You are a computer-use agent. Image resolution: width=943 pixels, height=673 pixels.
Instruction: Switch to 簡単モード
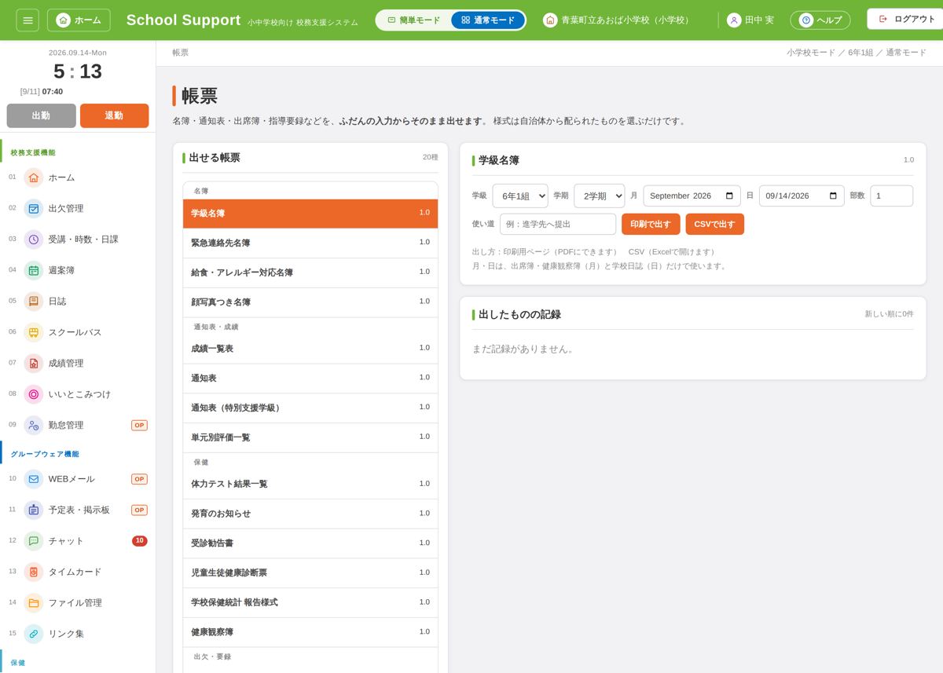point(414,20)
